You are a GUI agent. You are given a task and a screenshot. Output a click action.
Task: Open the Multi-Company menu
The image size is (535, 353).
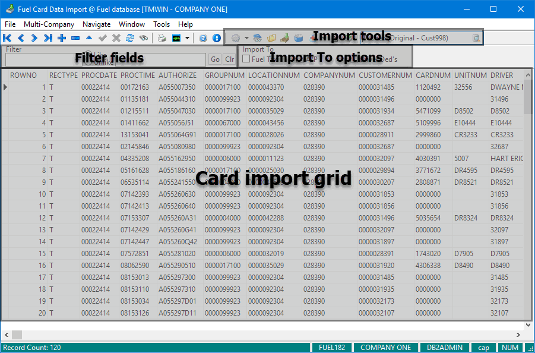click(x=49, y=24)
